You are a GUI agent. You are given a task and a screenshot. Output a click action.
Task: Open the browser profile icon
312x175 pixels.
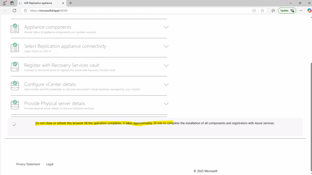tap(4, 3)
